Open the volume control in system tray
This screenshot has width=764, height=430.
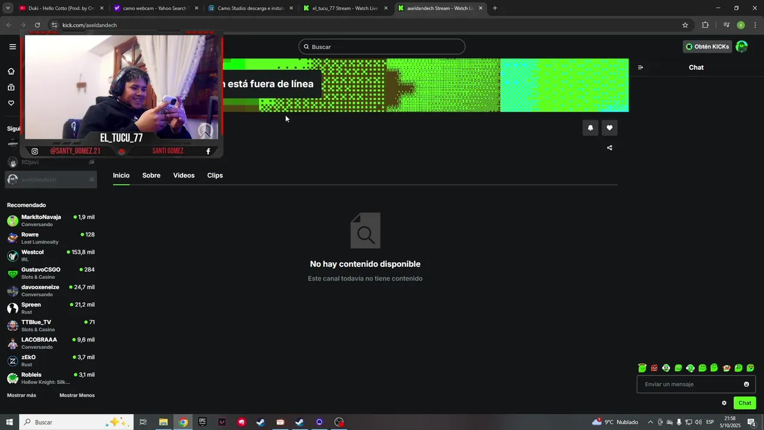tap(698, 422)
